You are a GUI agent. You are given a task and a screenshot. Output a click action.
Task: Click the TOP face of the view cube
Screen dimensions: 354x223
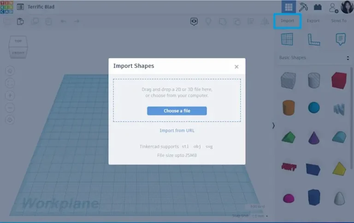tap(18, 41)
